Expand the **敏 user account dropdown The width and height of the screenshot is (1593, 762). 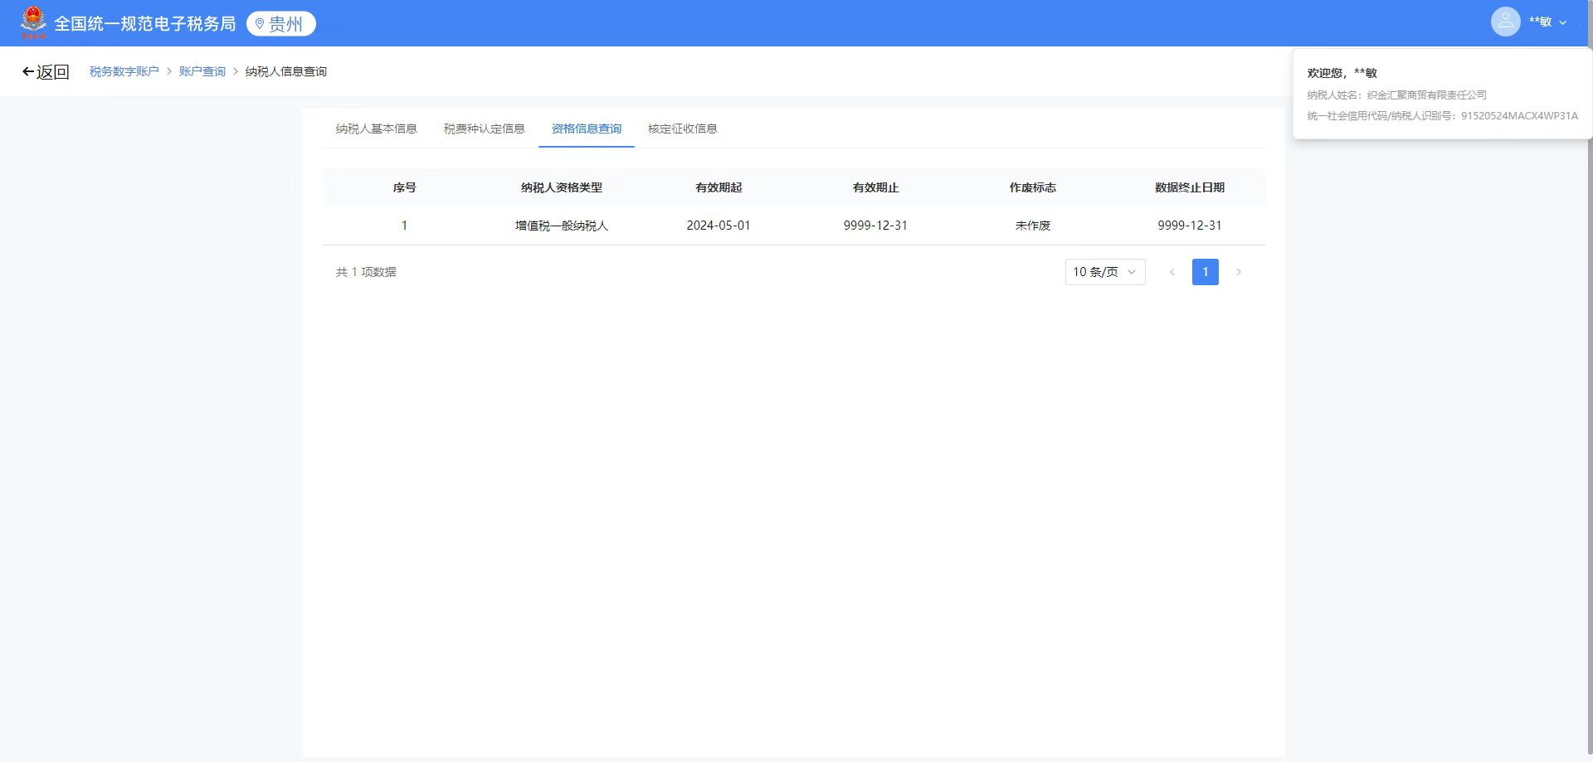point(1547,22)
